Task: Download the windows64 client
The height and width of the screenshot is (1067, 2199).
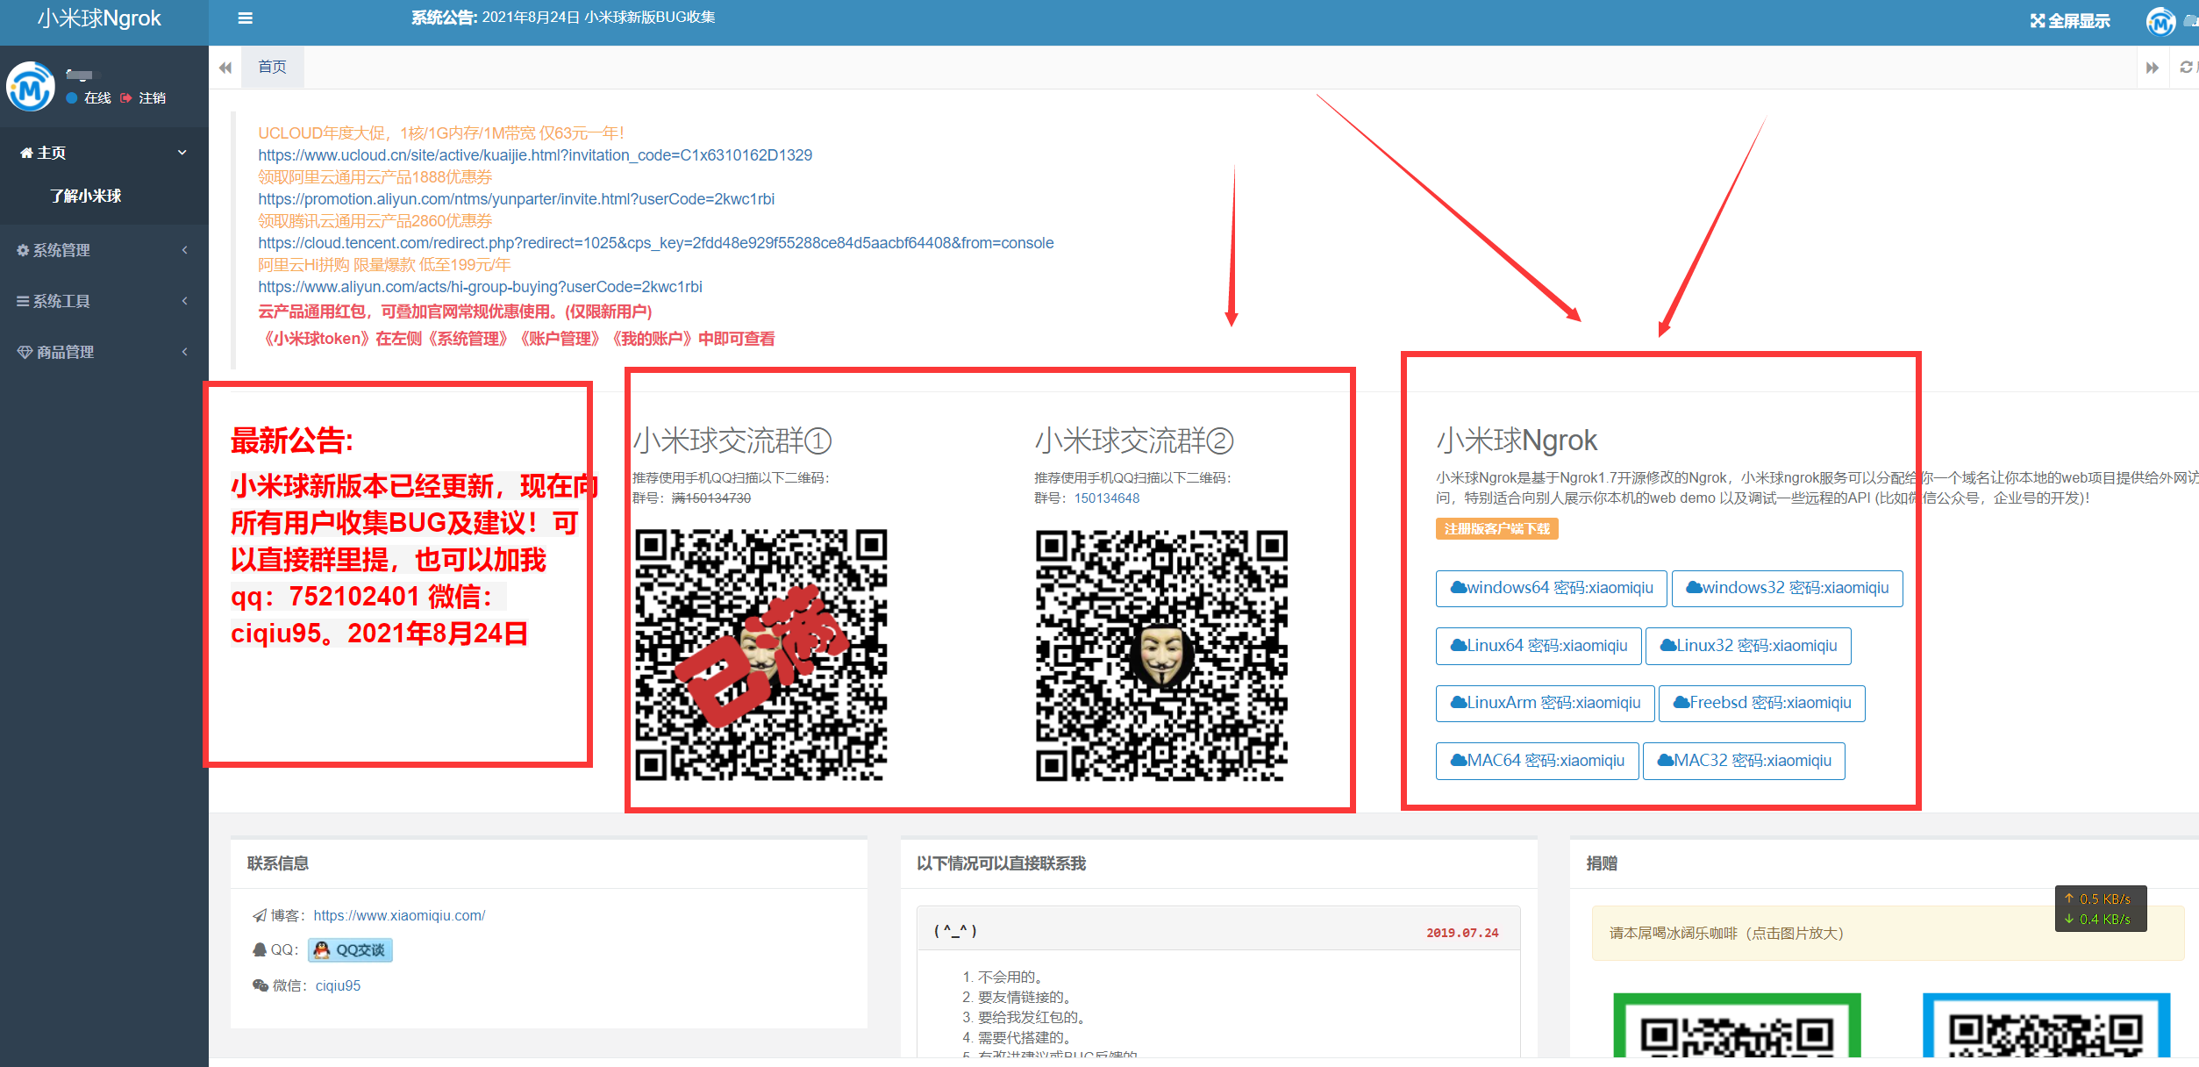Action: 1551,588
